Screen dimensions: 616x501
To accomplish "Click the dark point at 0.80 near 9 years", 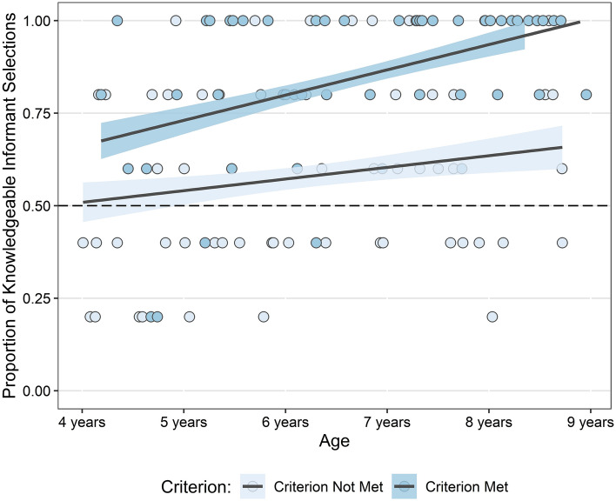I will pos(586,95).
